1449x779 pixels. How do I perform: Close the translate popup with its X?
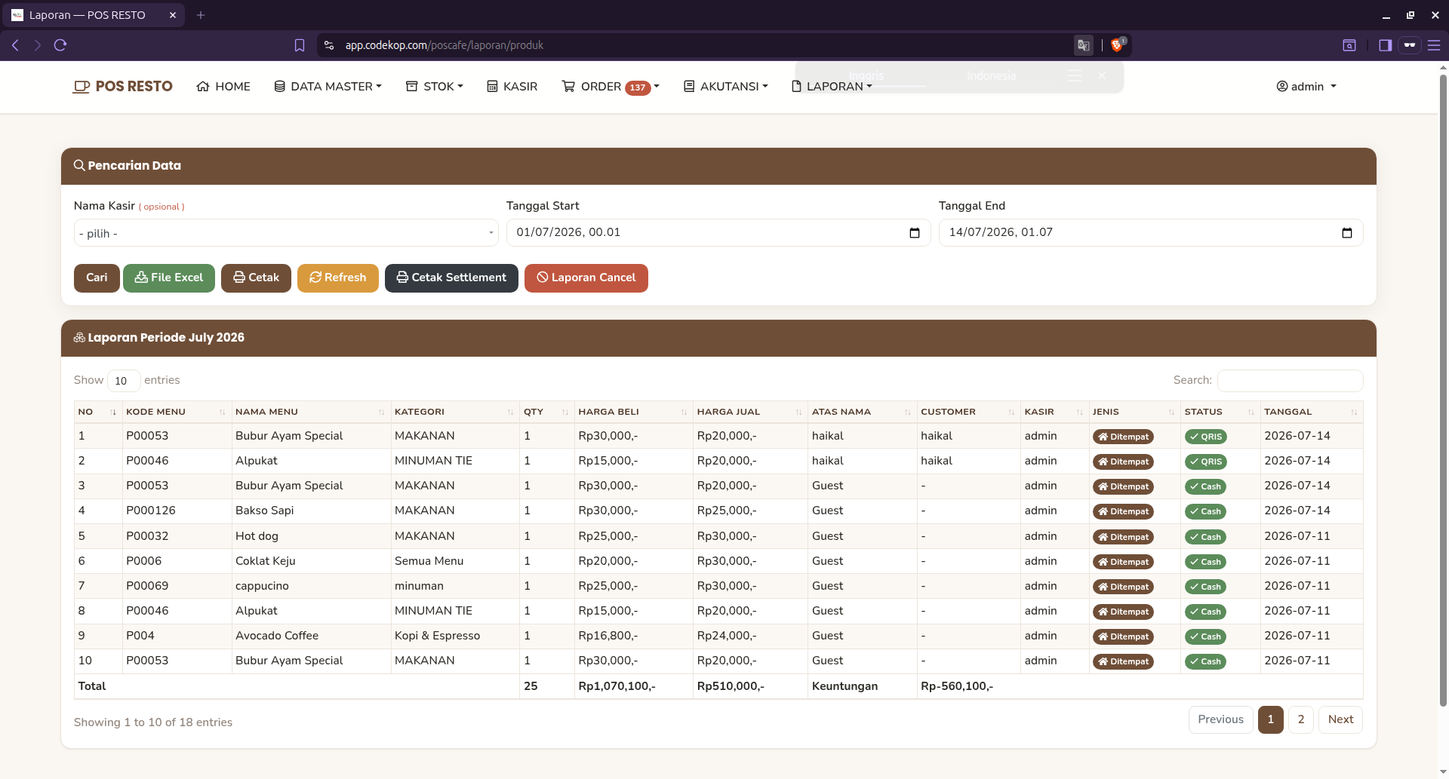pyautogui.click(x=1102, y=75)
